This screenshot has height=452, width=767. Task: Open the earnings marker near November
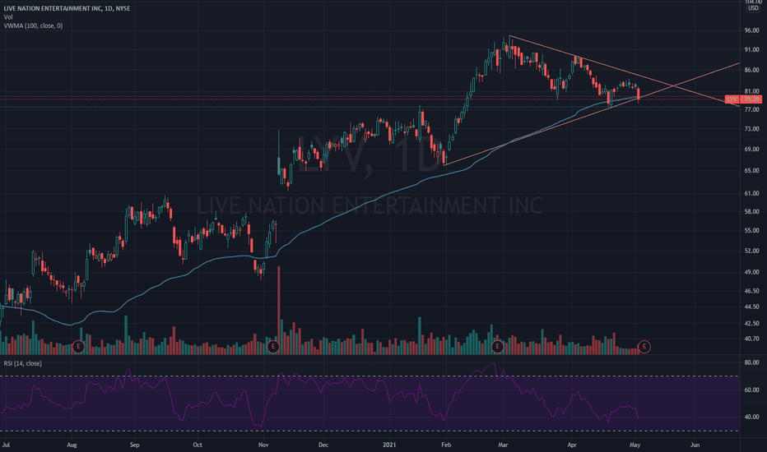273,347
